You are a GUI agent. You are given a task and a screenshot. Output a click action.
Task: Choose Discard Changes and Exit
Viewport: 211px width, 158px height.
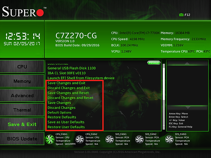(69, 88)
